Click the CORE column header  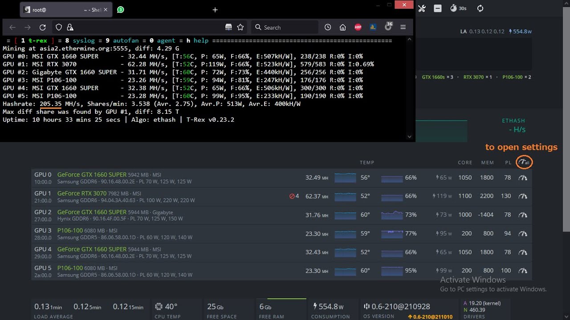click(465, 163)
